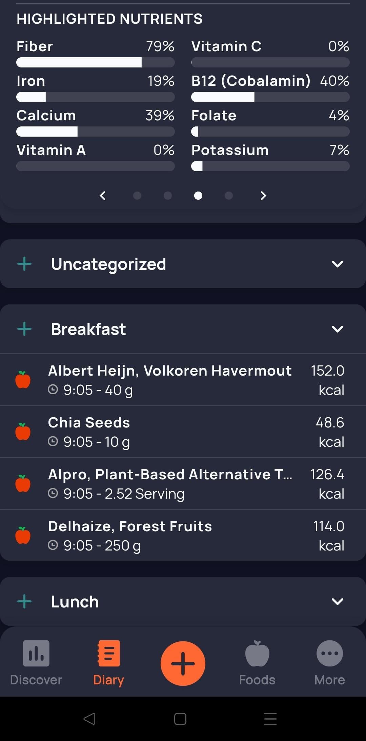
Task: Tap the orange add entry button
Action: pyautogui.click(x=183, y=663)
